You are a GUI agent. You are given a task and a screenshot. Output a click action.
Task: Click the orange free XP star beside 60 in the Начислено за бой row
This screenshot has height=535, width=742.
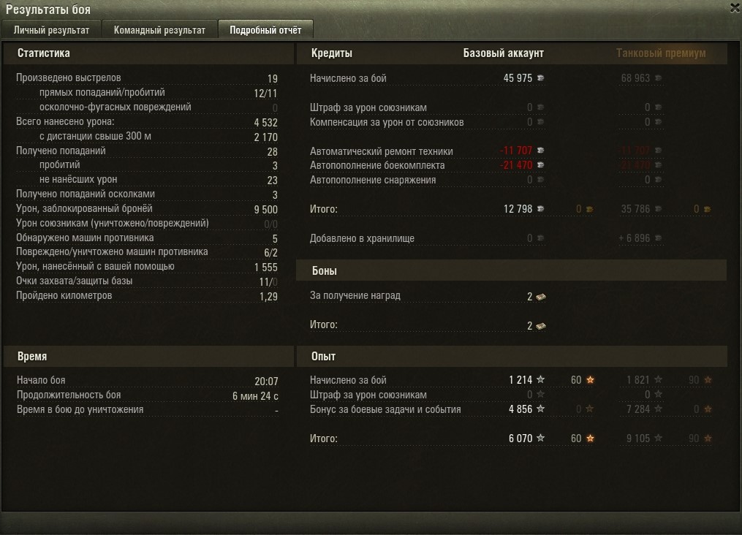tap(590, 380)
